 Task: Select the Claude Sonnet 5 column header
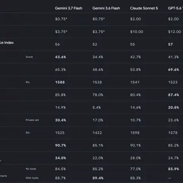coord(144,8)
